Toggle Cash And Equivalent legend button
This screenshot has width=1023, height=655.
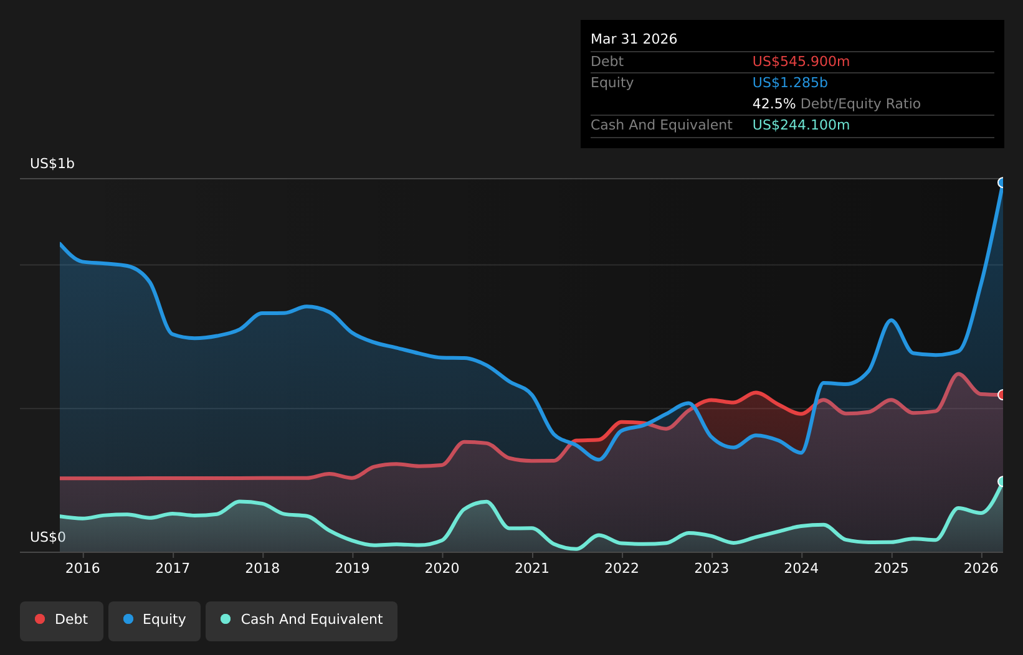pyautogui.click(x=302, y=621)
